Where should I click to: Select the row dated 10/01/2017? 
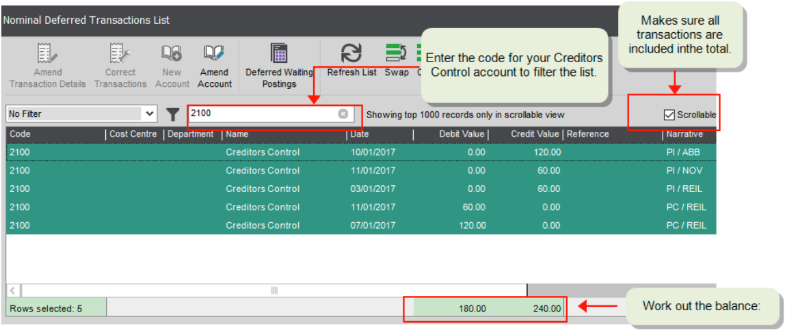coord(361,152)
